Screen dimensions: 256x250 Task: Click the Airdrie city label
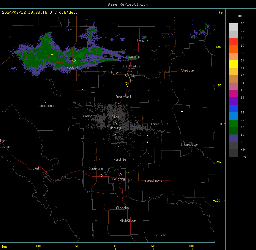[120, 159]
